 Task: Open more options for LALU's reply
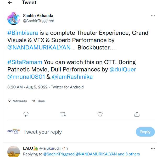tap(153, 148)
